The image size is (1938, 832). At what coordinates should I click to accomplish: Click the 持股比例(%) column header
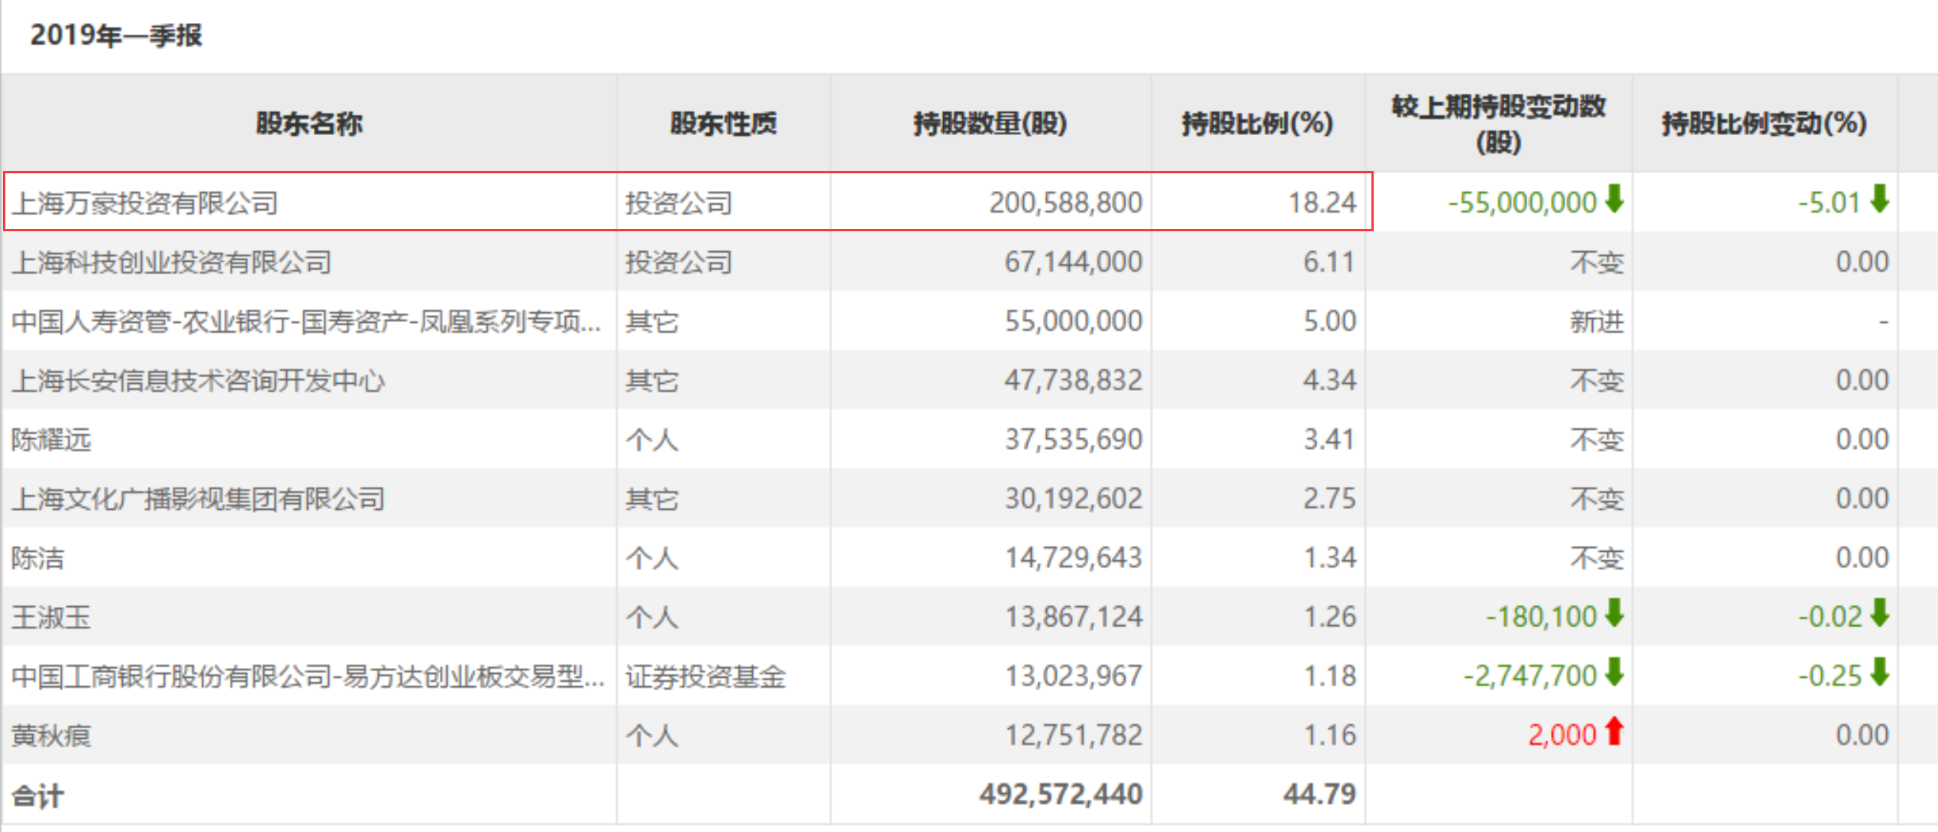tap(1257, 123)
